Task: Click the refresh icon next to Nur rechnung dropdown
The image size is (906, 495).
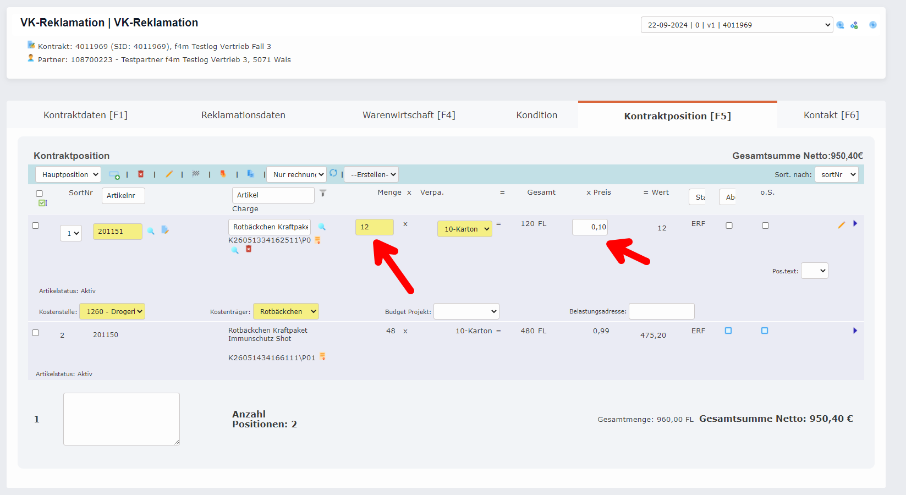Action: pyautogui.click(x=334, y=173)
